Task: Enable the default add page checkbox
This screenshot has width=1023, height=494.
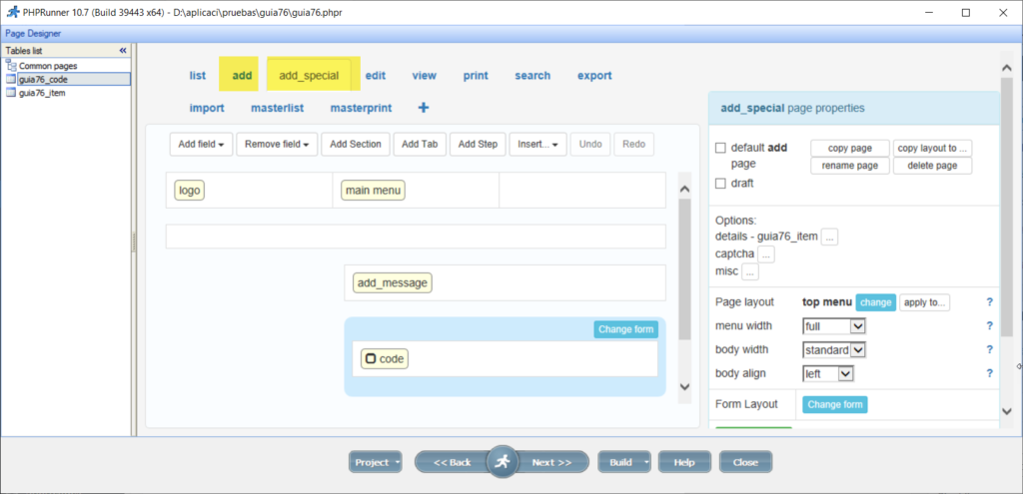Action: point(721,148)
